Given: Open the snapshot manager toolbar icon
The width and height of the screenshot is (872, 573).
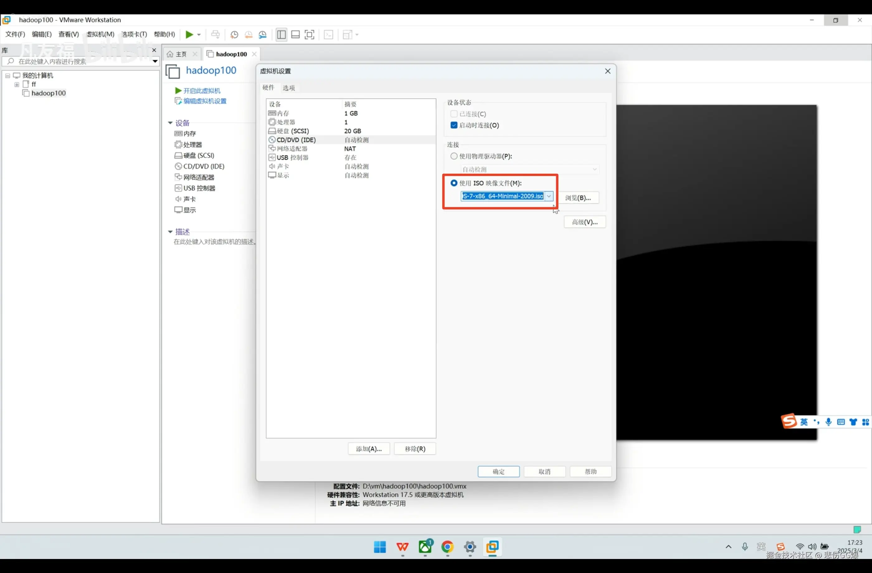Looking at the screenshot, I should tap(263, 35).
